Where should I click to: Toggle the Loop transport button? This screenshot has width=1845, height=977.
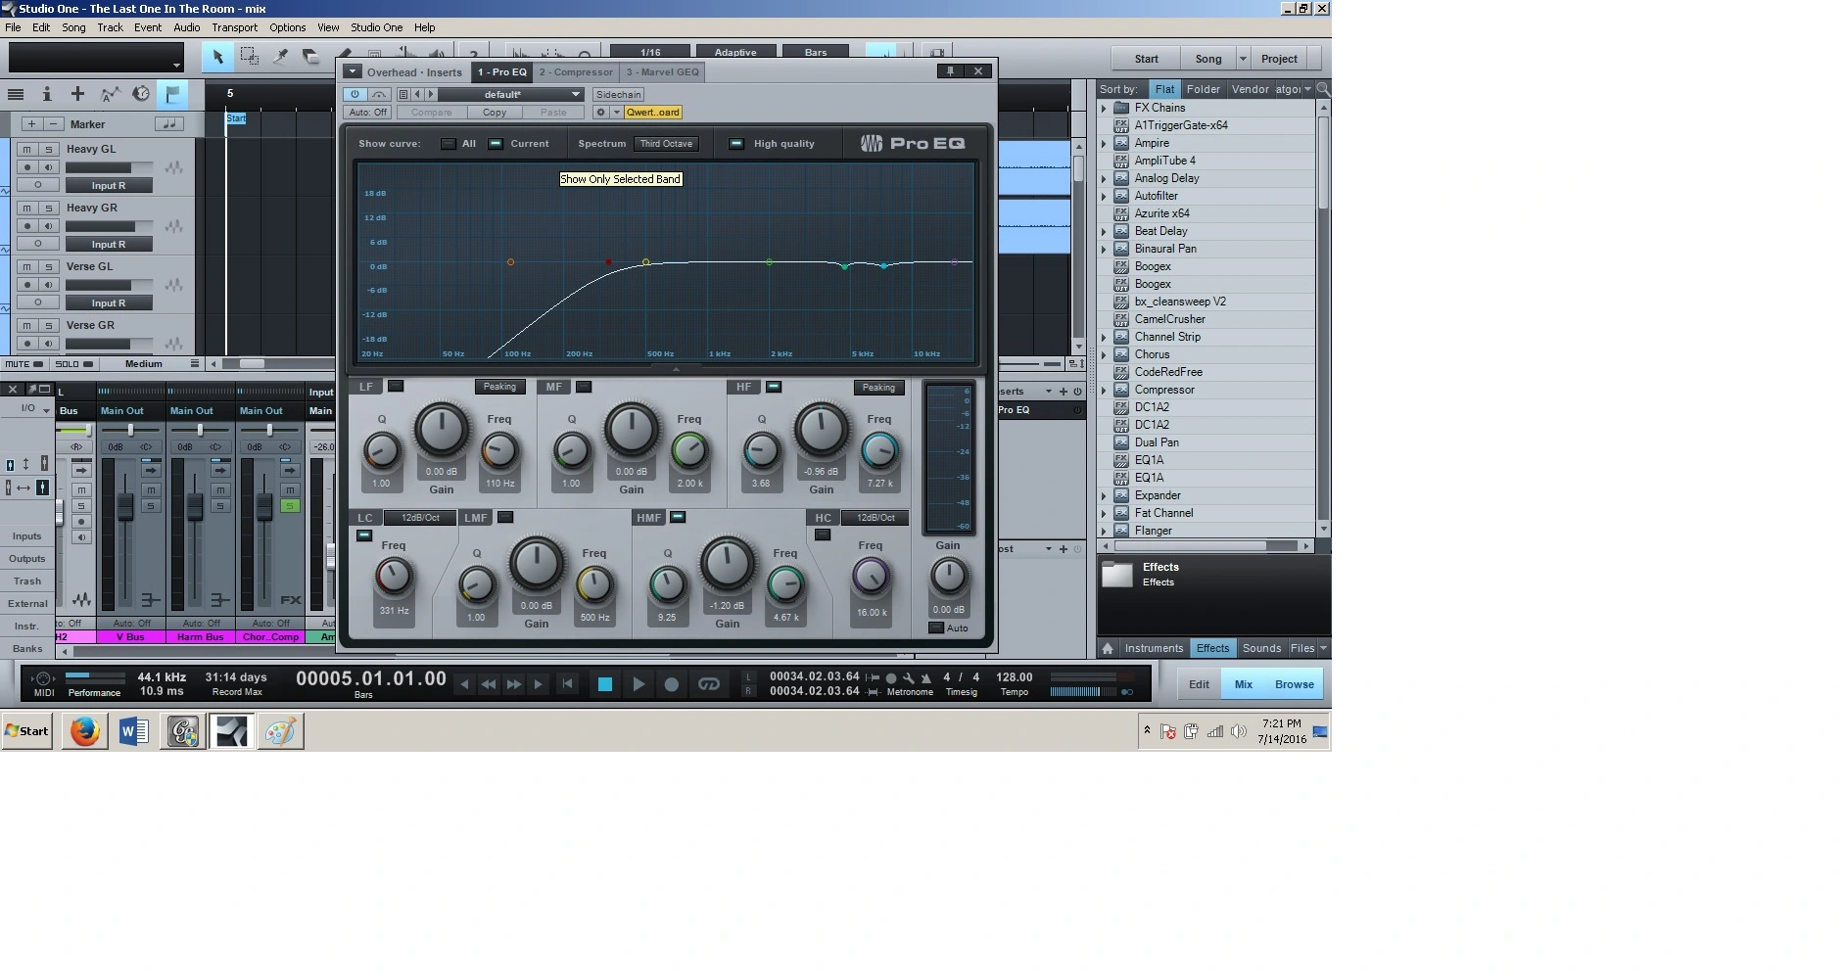pos(708,684)
